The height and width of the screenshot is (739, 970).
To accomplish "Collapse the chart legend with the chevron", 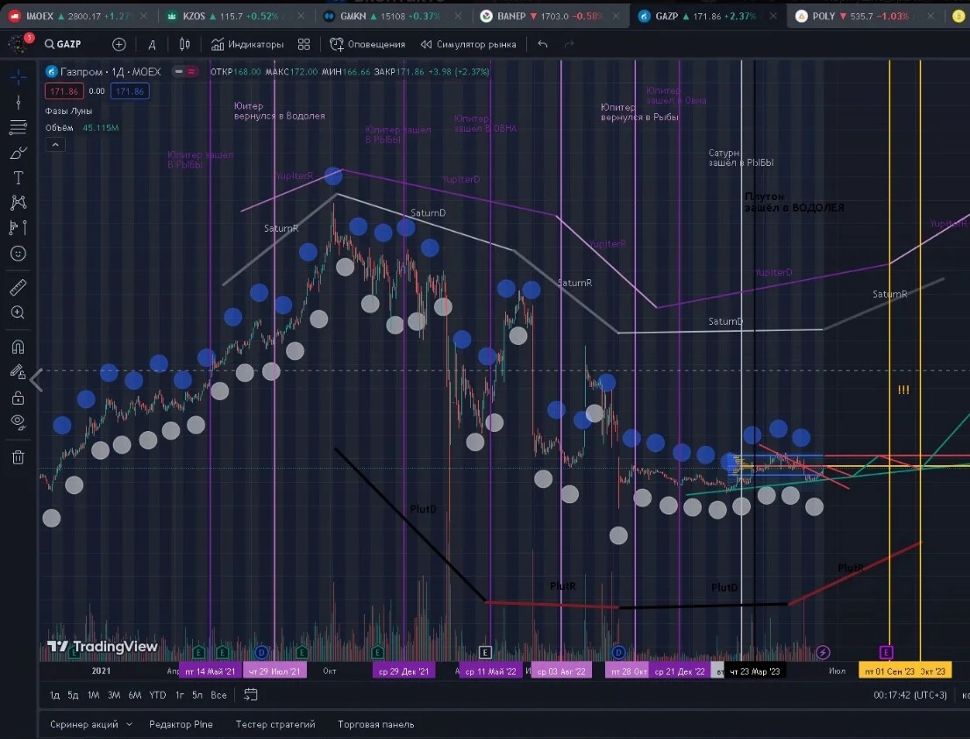I will [x=55, y=145].
